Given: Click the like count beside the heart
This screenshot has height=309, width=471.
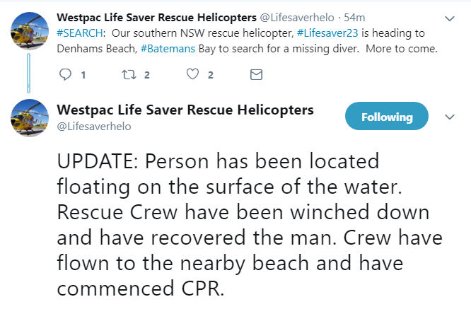Looking at the screenshot, I should (210, 74).
